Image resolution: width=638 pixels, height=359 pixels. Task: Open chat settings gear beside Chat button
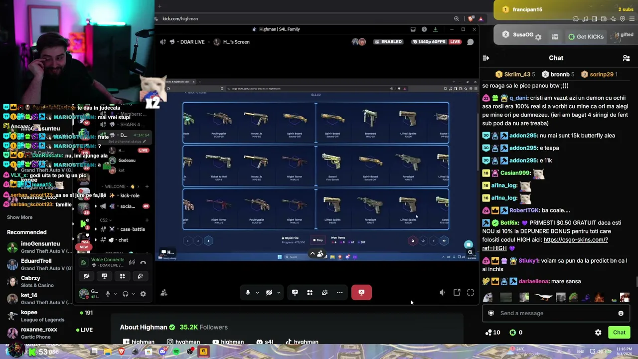click(x=598, y=333)
